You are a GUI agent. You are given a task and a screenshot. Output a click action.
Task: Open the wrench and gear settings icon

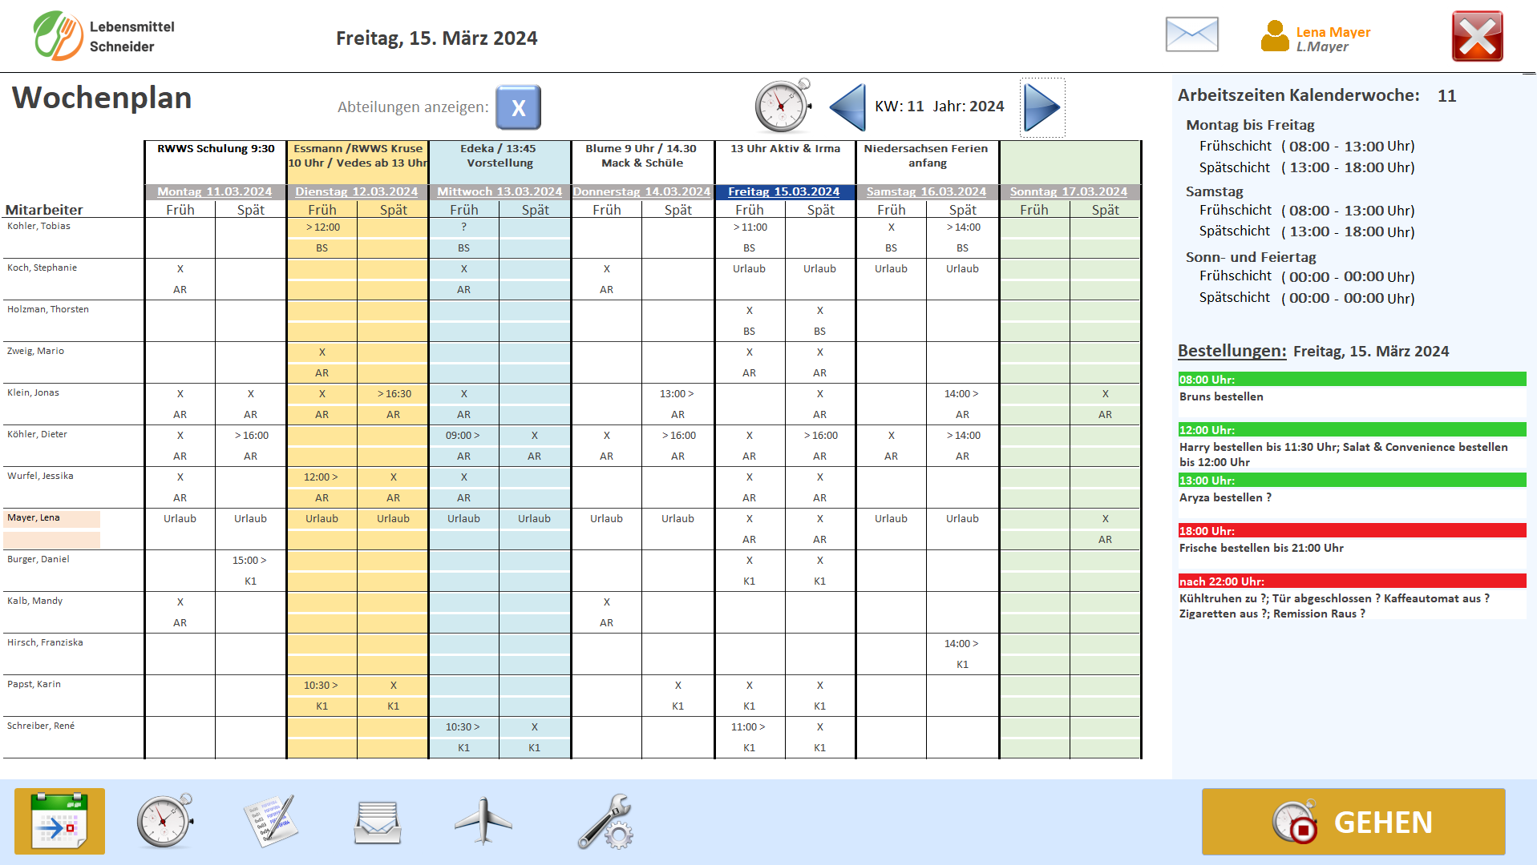pyautogui.click(x=605, y=822)
